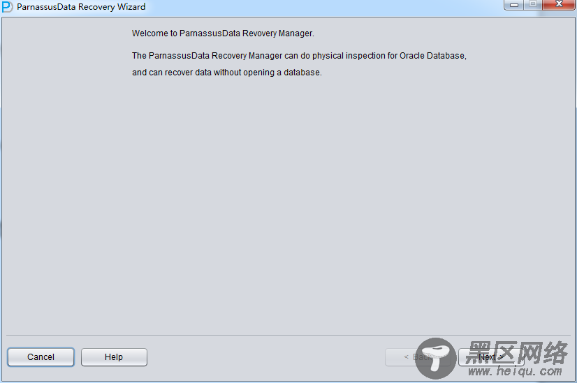
Task: Click the 'recover data without opening a database' line
Action: click(x=226, y=73)
